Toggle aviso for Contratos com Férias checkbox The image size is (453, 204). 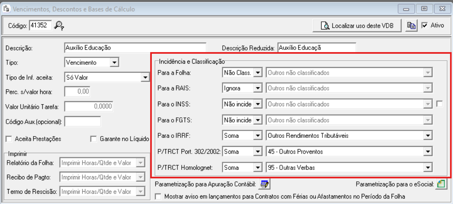click(159, 196)
